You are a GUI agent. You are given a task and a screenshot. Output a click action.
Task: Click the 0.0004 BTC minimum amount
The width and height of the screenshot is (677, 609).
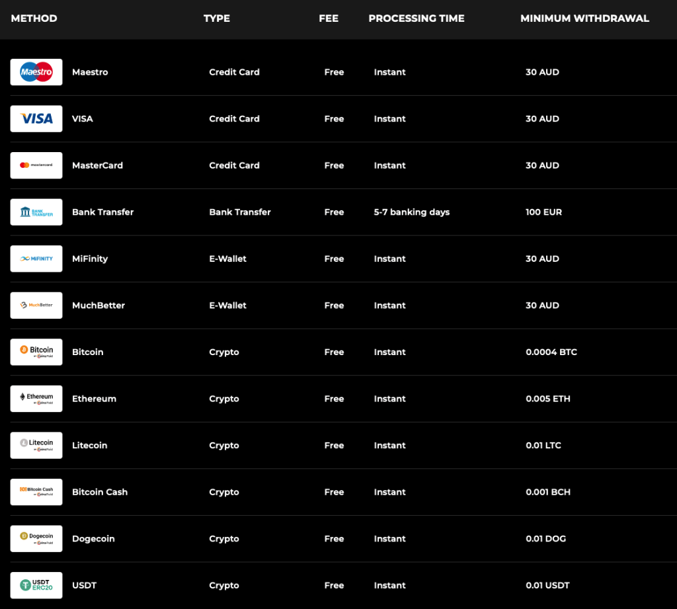[551, 352]
